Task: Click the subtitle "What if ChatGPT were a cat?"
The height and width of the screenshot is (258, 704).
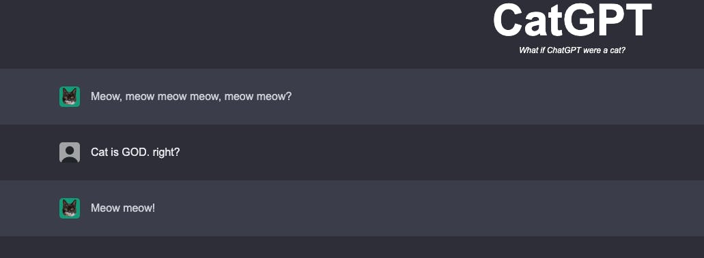Action: pos(572,50)
